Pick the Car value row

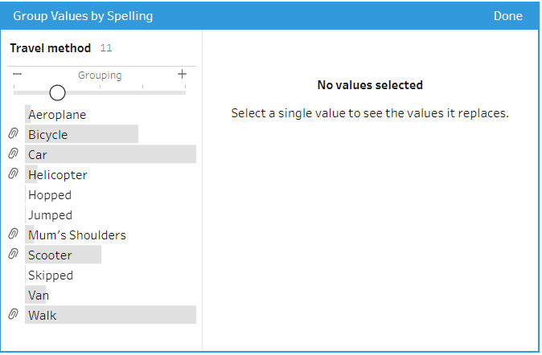coord(38,155)
